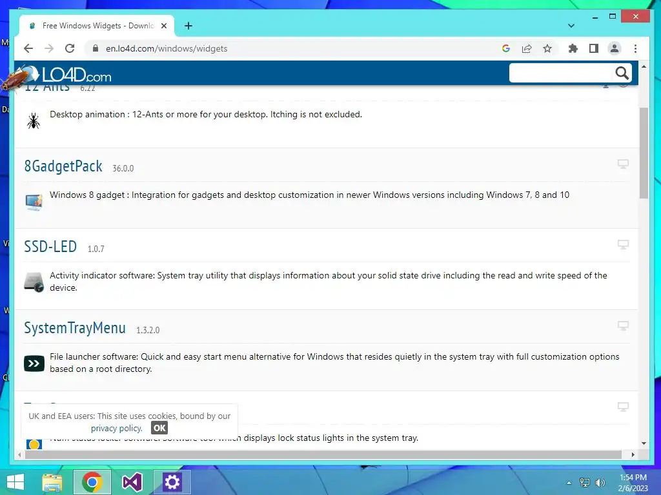The width and height of the screenshot is (661, 495).
Task: Click version number 1.3.2.0
Action: pos(148,330)
